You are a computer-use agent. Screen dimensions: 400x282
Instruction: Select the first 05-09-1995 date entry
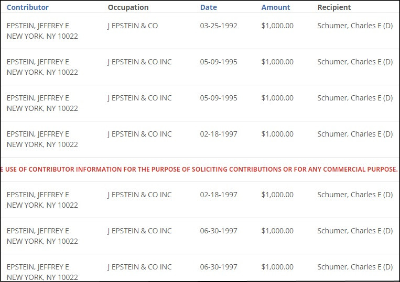click(x=219, y=62)
